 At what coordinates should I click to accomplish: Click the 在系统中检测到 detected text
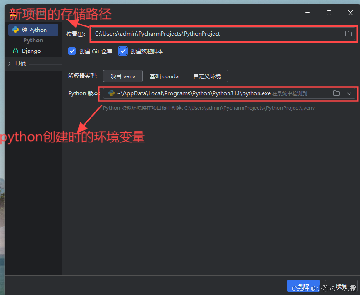coord(290,93)
